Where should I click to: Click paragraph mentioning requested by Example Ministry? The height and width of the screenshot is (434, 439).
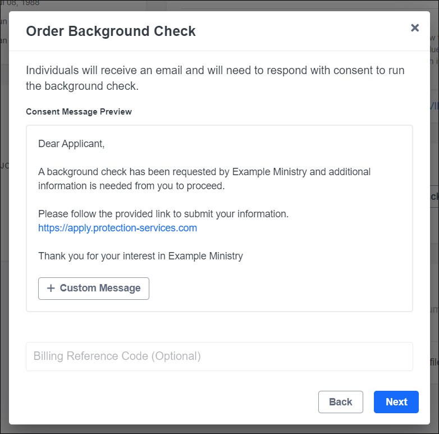tap(204, 171)
